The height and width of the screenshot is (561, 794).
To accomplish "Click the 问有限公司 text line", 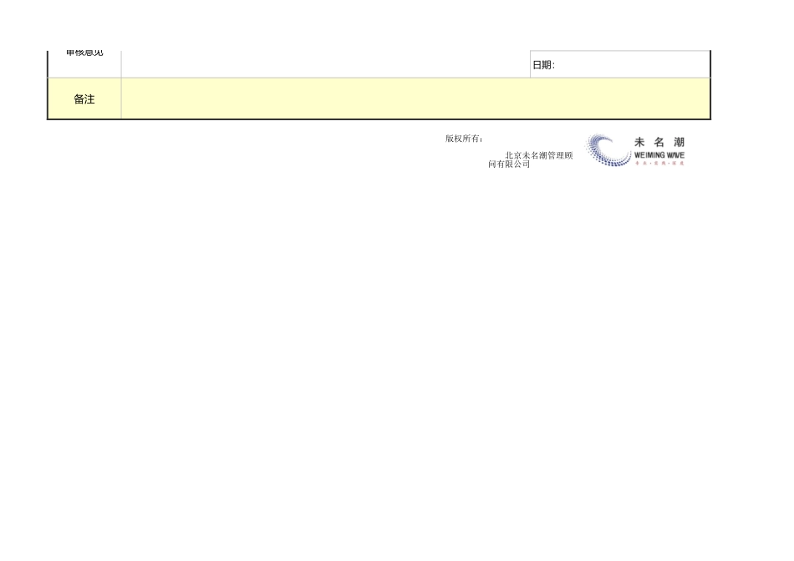I will click(509, 164).
